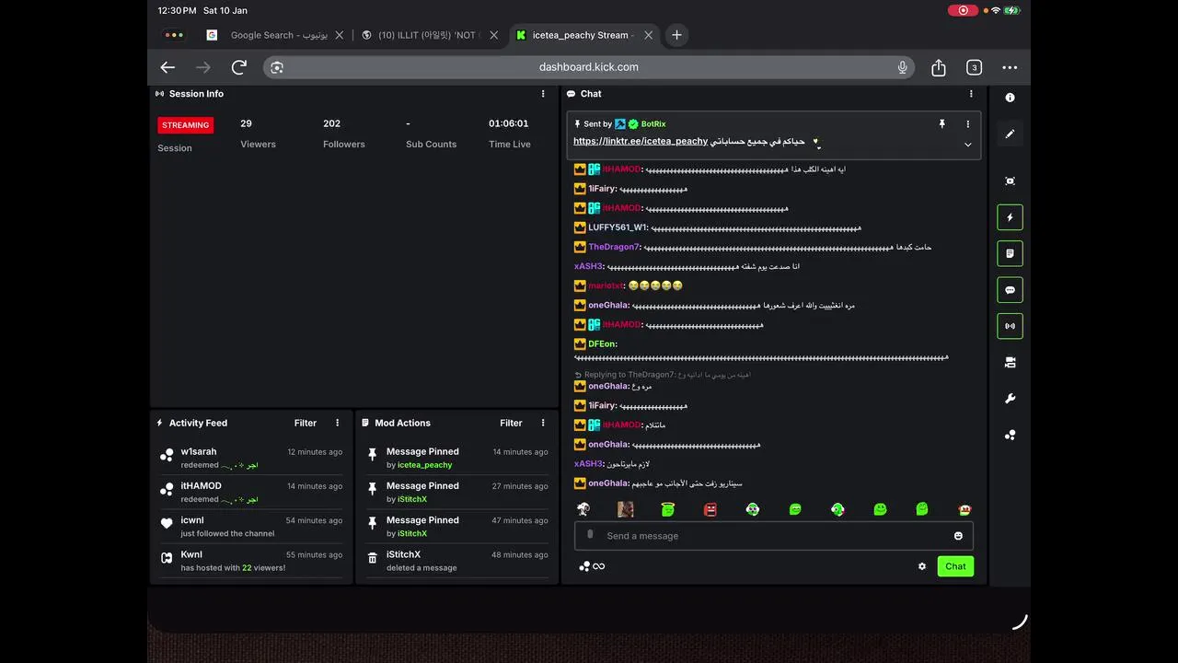Open Session Info three-dot menu
The width and height of the screenshot is (1178, 663).
543,94
